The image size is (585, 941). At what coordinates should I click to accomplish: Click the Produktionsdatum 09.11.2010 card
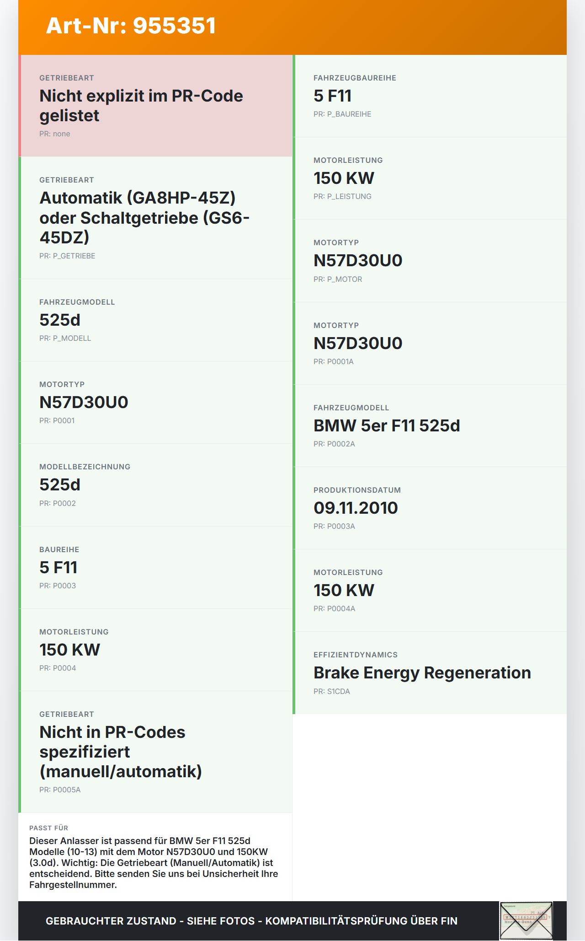(x=430, y=508)
